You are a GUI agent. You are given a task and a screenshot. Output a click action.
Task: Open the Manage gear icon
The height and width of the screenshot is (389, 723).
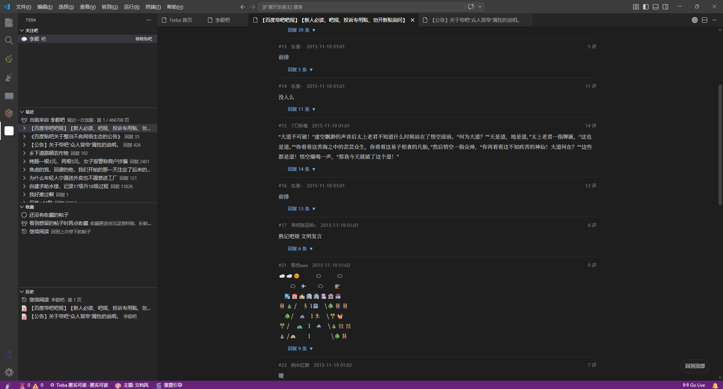coord(9,372)
